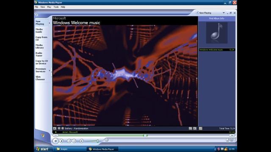Skip to the next track
This screenshot has width=271, height=152.
[x=74, y=141]
